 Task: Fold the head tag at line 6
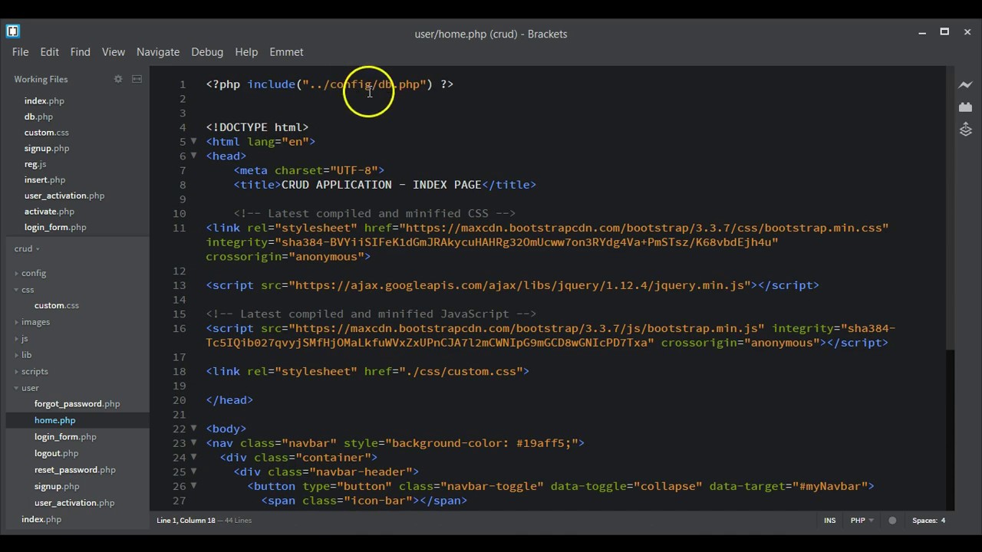[193, 156]
